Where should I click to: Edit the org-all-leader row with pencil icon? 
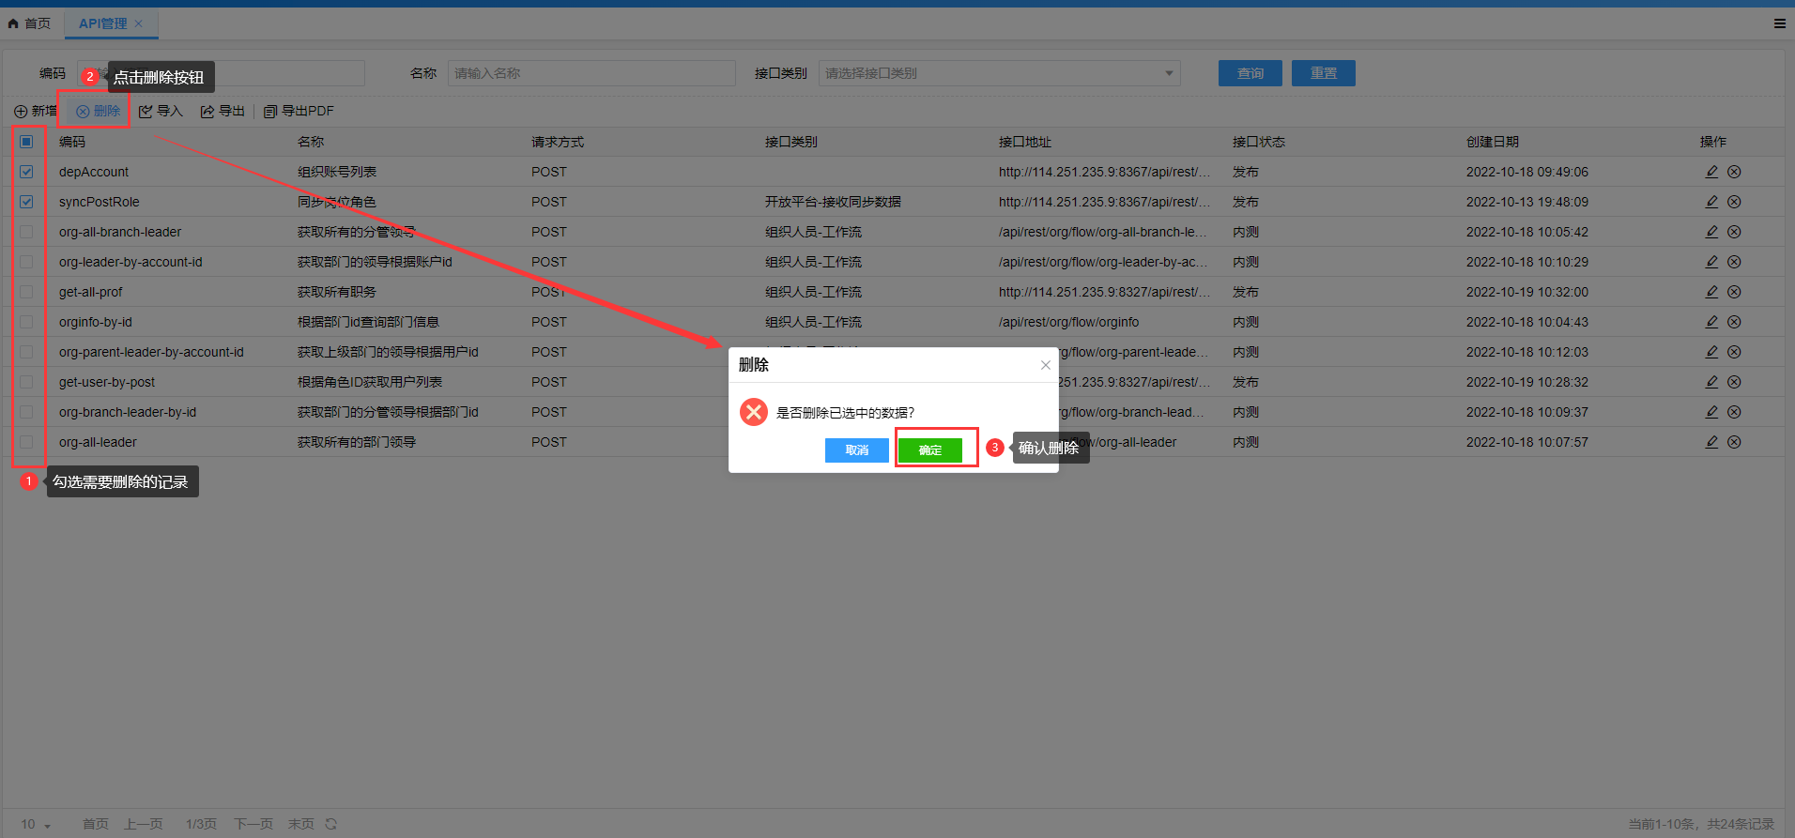coord(1711,442)
